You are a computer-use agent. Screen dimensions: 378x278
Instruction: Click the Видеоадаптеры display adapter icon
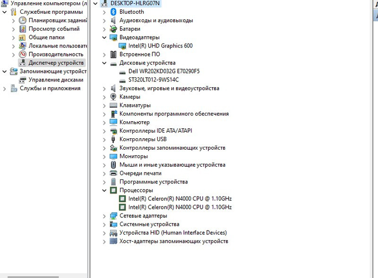pos(113,37)
